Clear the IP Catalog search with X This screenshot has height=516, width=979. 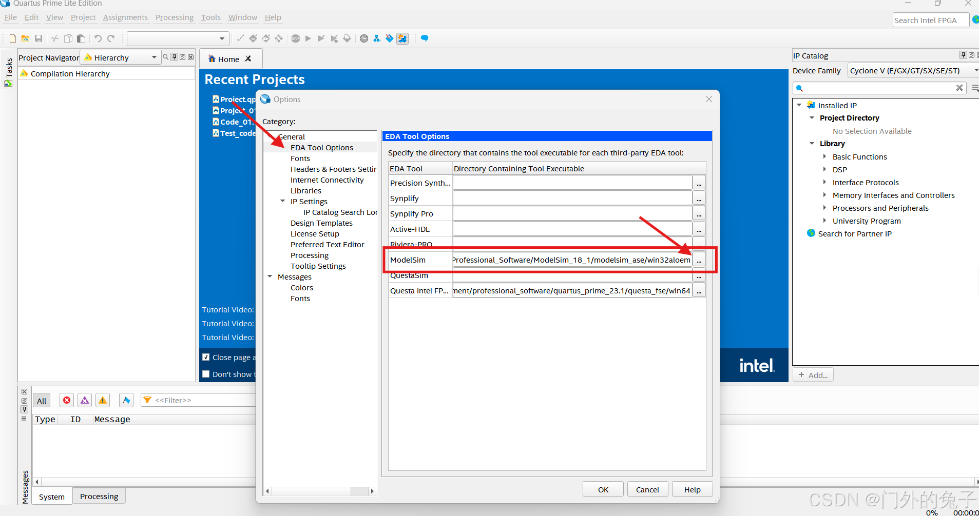[959, 88]
